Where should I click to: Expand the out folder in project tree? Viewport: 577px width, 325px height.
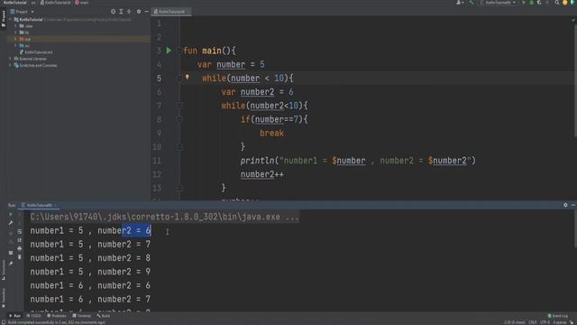tap(16, 39)
